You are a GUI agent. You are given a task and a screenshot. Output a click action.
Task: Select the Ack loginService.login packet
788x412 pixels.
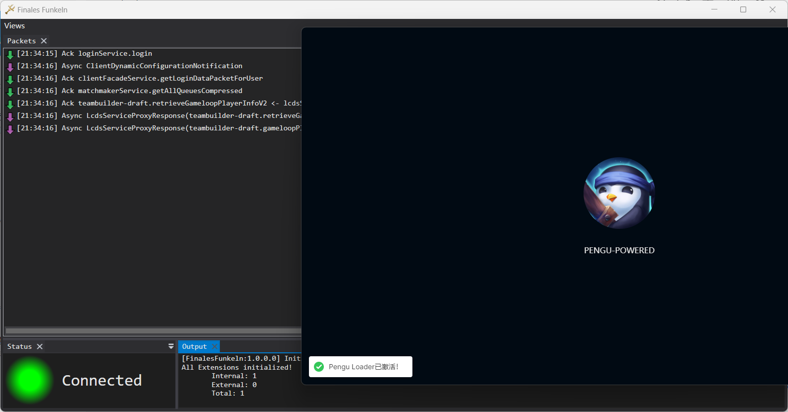[153, 54]
